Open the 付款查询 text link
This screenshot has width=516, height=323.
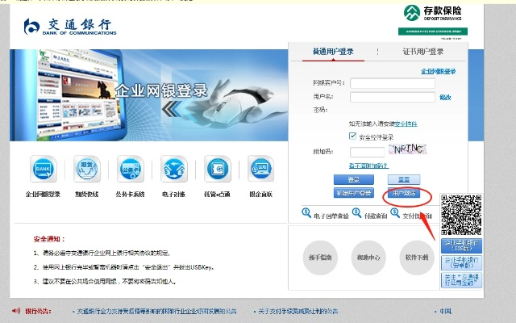[x=376, y=216]
